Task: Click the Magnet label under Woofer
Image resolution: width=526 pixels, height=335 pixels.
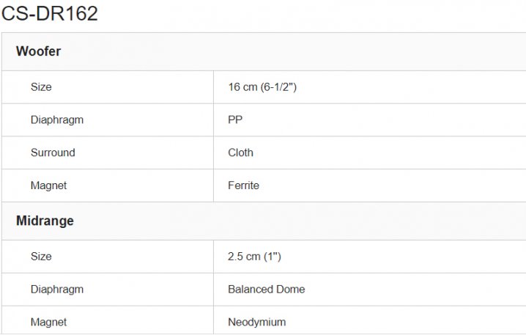Action: point(48,185)
